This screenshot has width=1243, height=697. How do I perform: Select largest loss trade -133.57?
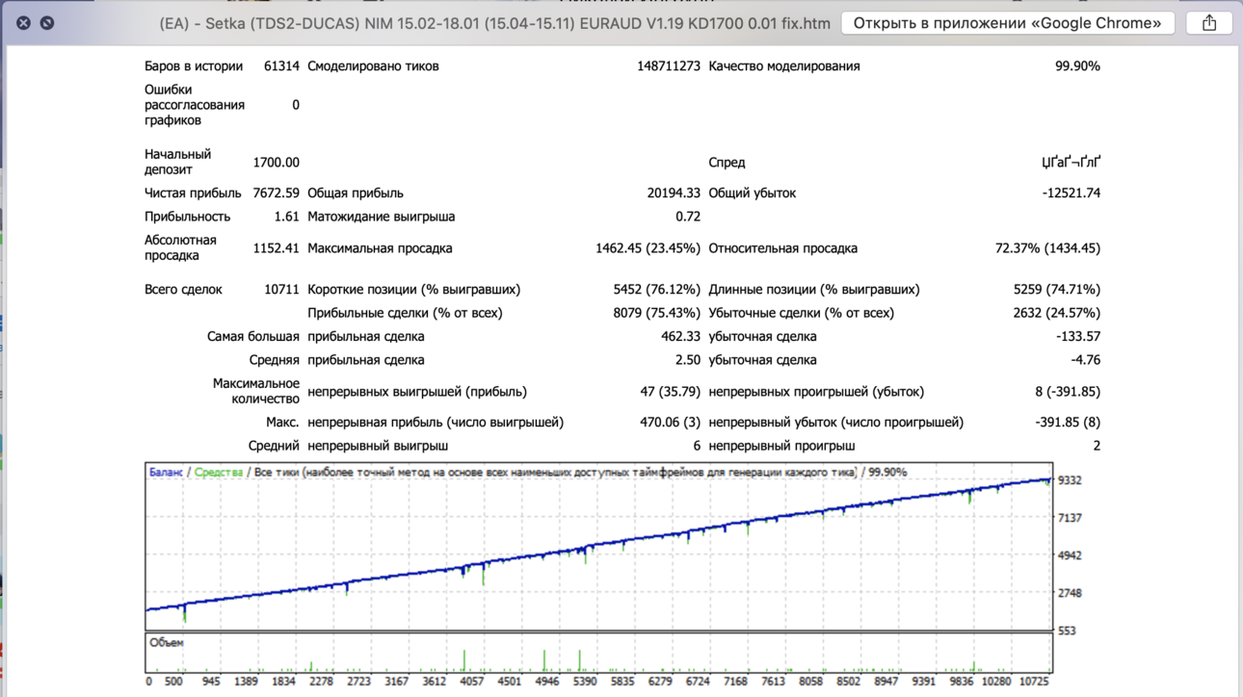click(1078, 337)
